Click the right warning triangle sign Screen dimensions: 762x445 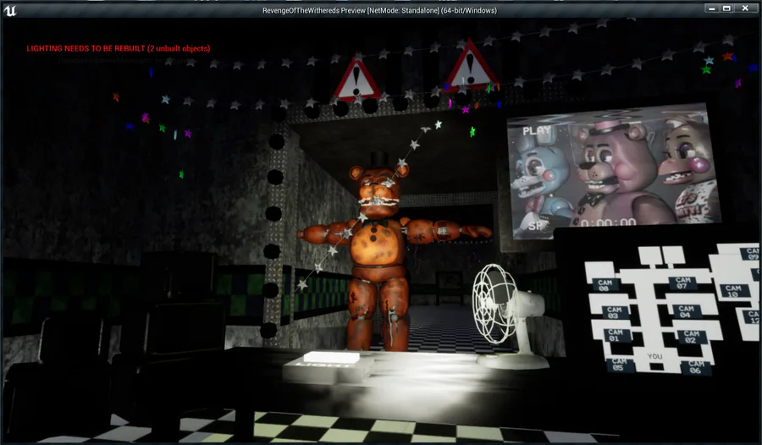click(470, 66)
